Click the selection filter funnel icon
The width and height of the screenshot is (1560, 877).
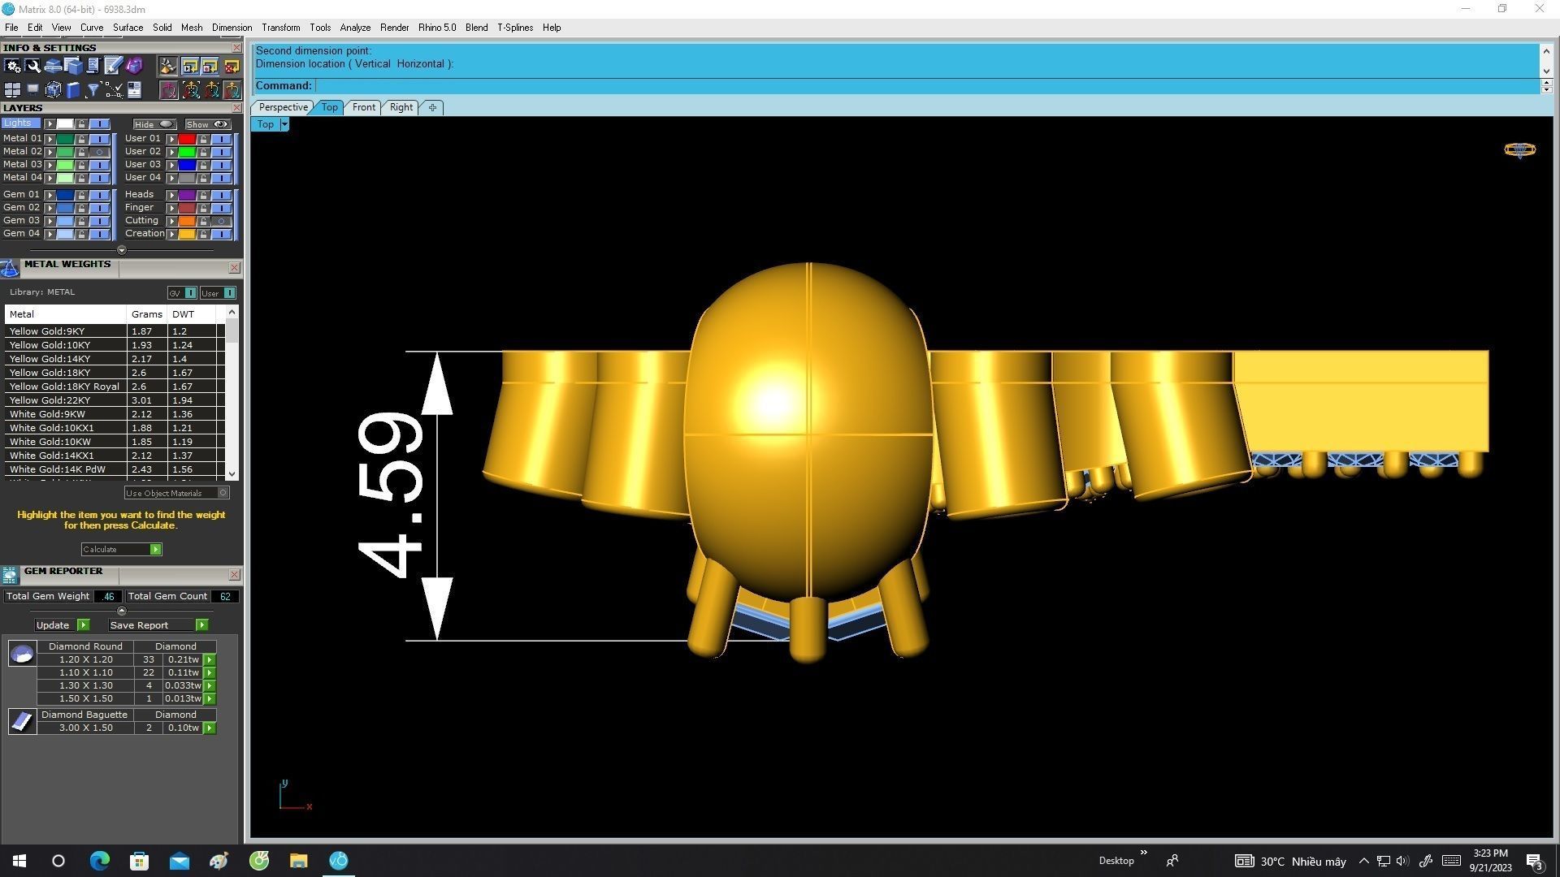[93, 90]
